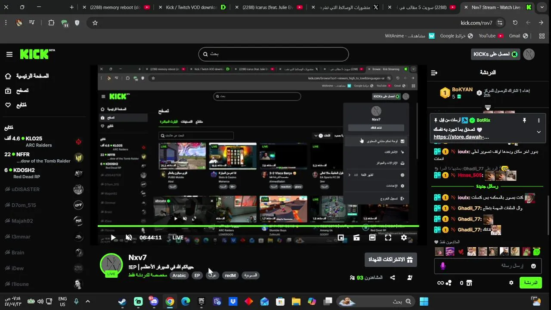Open offline channel Majah92
551x310 pixels.
coord(43,221)
